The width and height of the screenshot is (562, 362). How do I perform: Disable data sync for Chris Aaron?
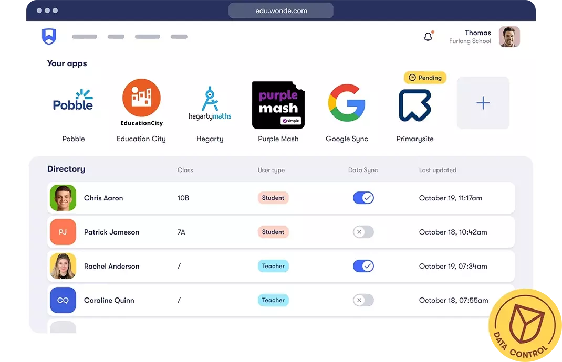363,198
